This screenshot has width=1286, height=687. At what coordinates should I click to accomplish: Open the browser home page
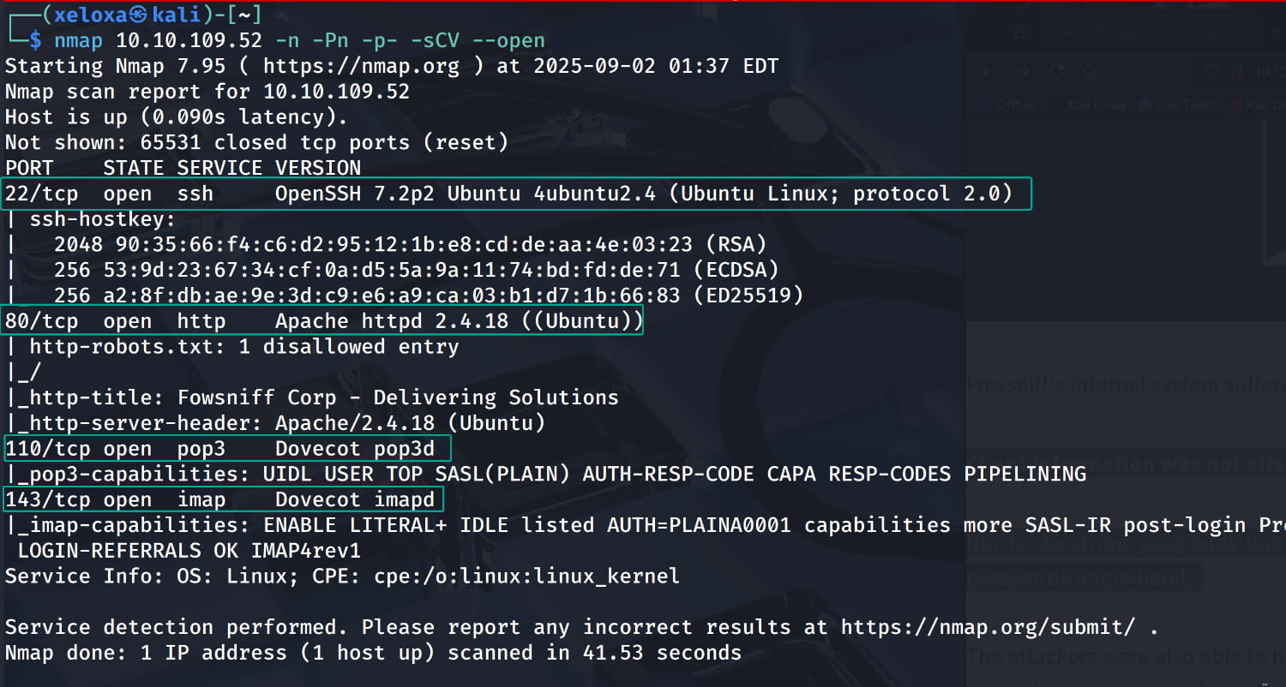click(1091, 72)
